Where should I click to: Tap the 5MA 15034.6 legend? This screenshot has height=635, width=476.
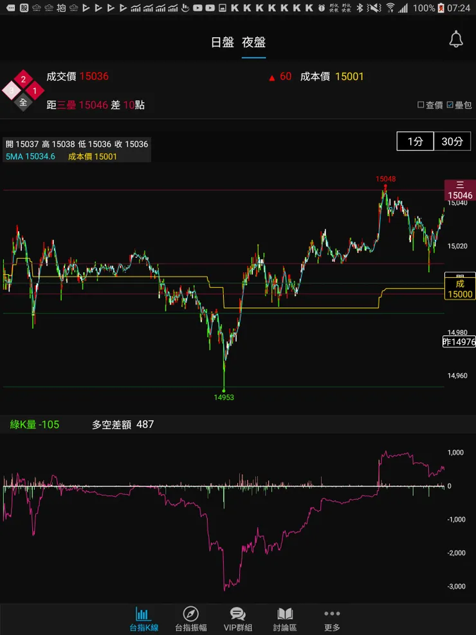(x=30, y=157)
